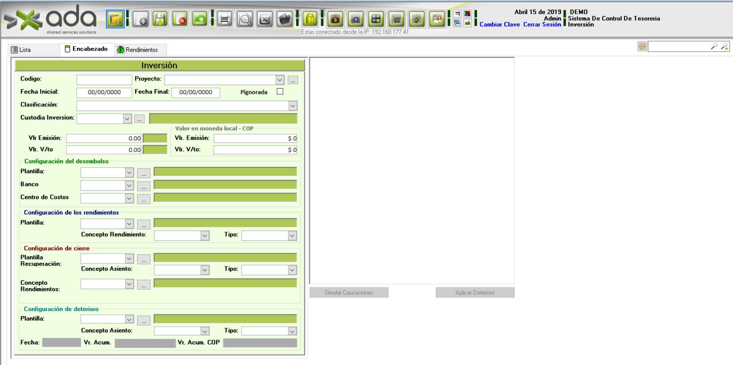The width and height of the screenshot is (733, 365).
Task: Open the Banco dropdown under desembolso
Action: click(x=129, y=185)
